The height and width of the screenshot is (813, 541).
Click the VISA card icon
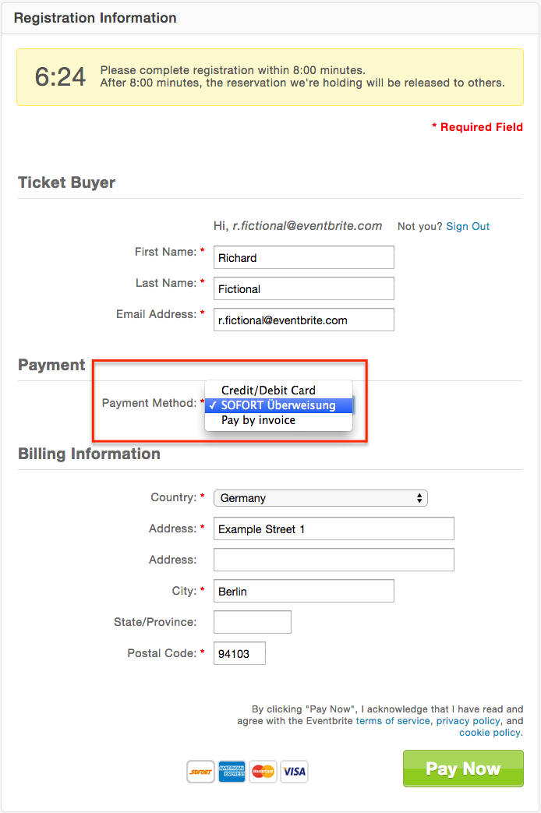coord(294,772)
